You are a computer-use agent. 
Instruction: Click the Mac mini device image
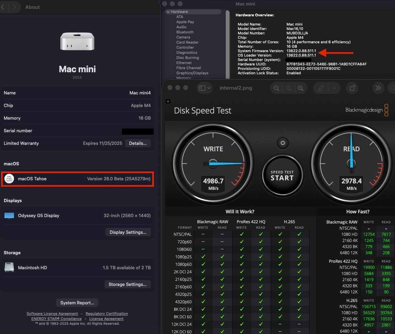[x=77, y=41]
